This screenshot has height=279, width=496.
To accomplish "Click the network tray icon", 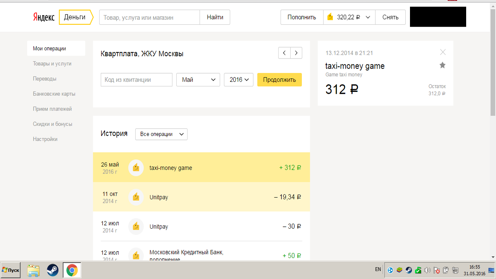I will tap(455, 270).
